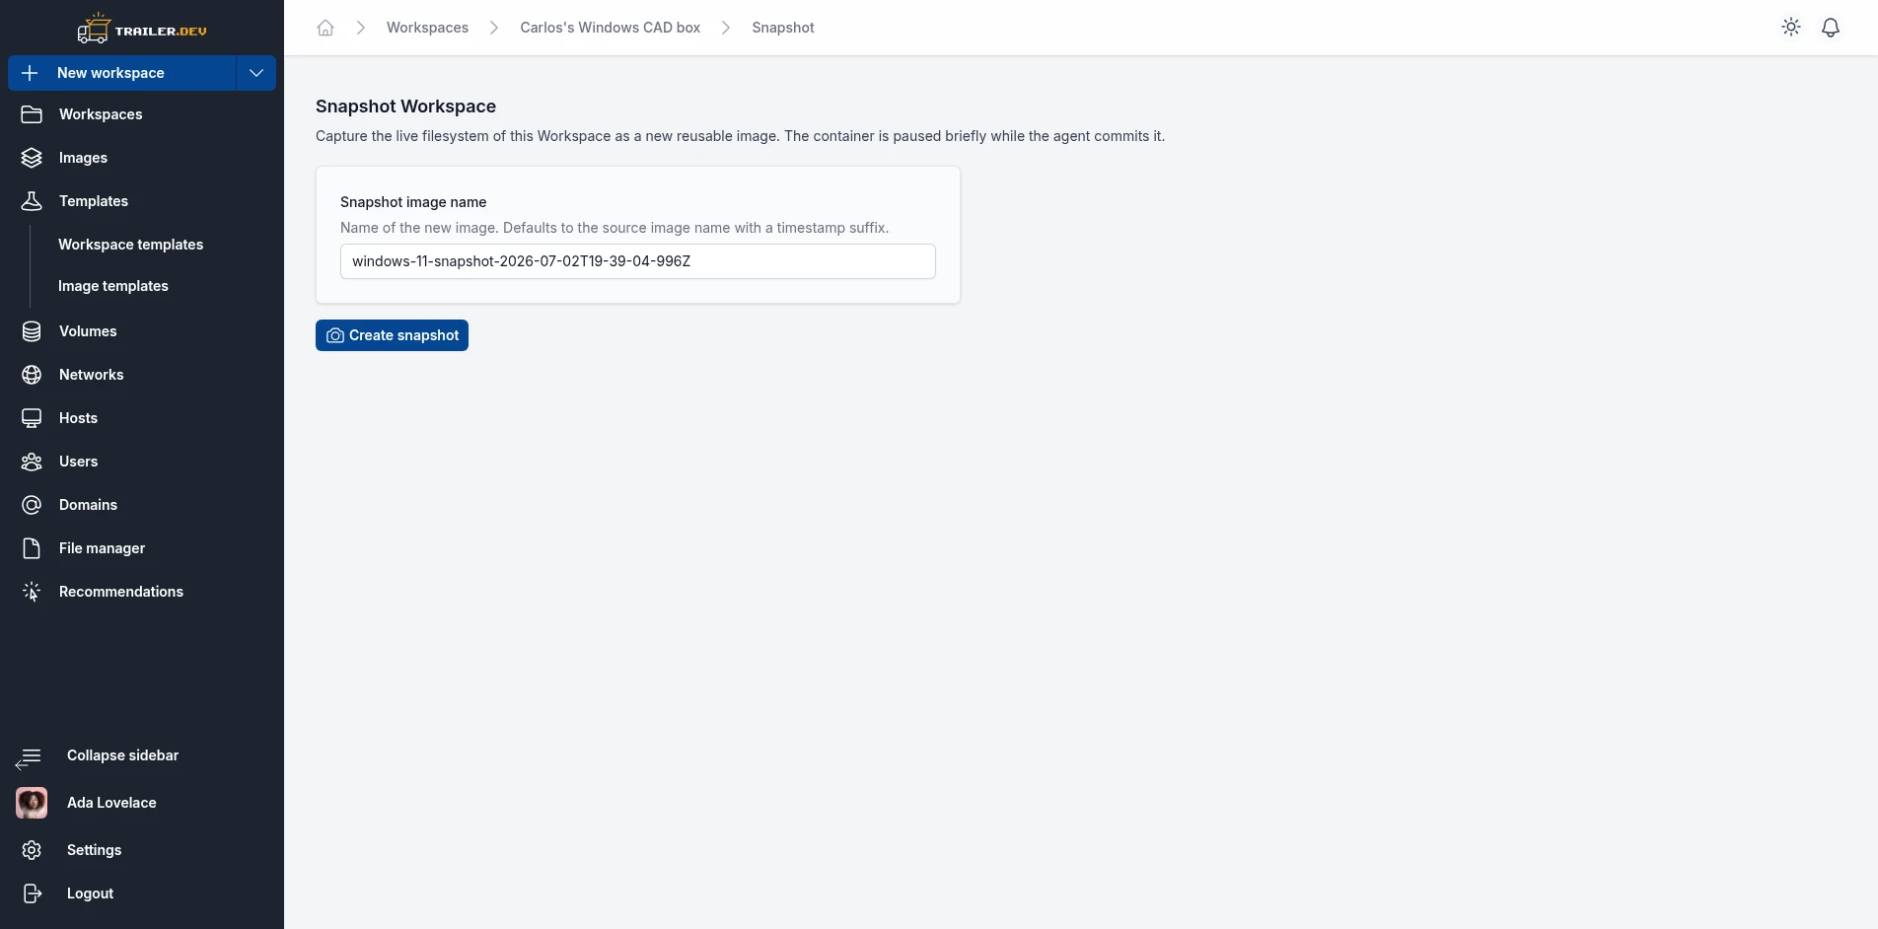Screen dimensions: 1878x929
Task: Click the plus icon on New workspace
Action: (30, 73)
